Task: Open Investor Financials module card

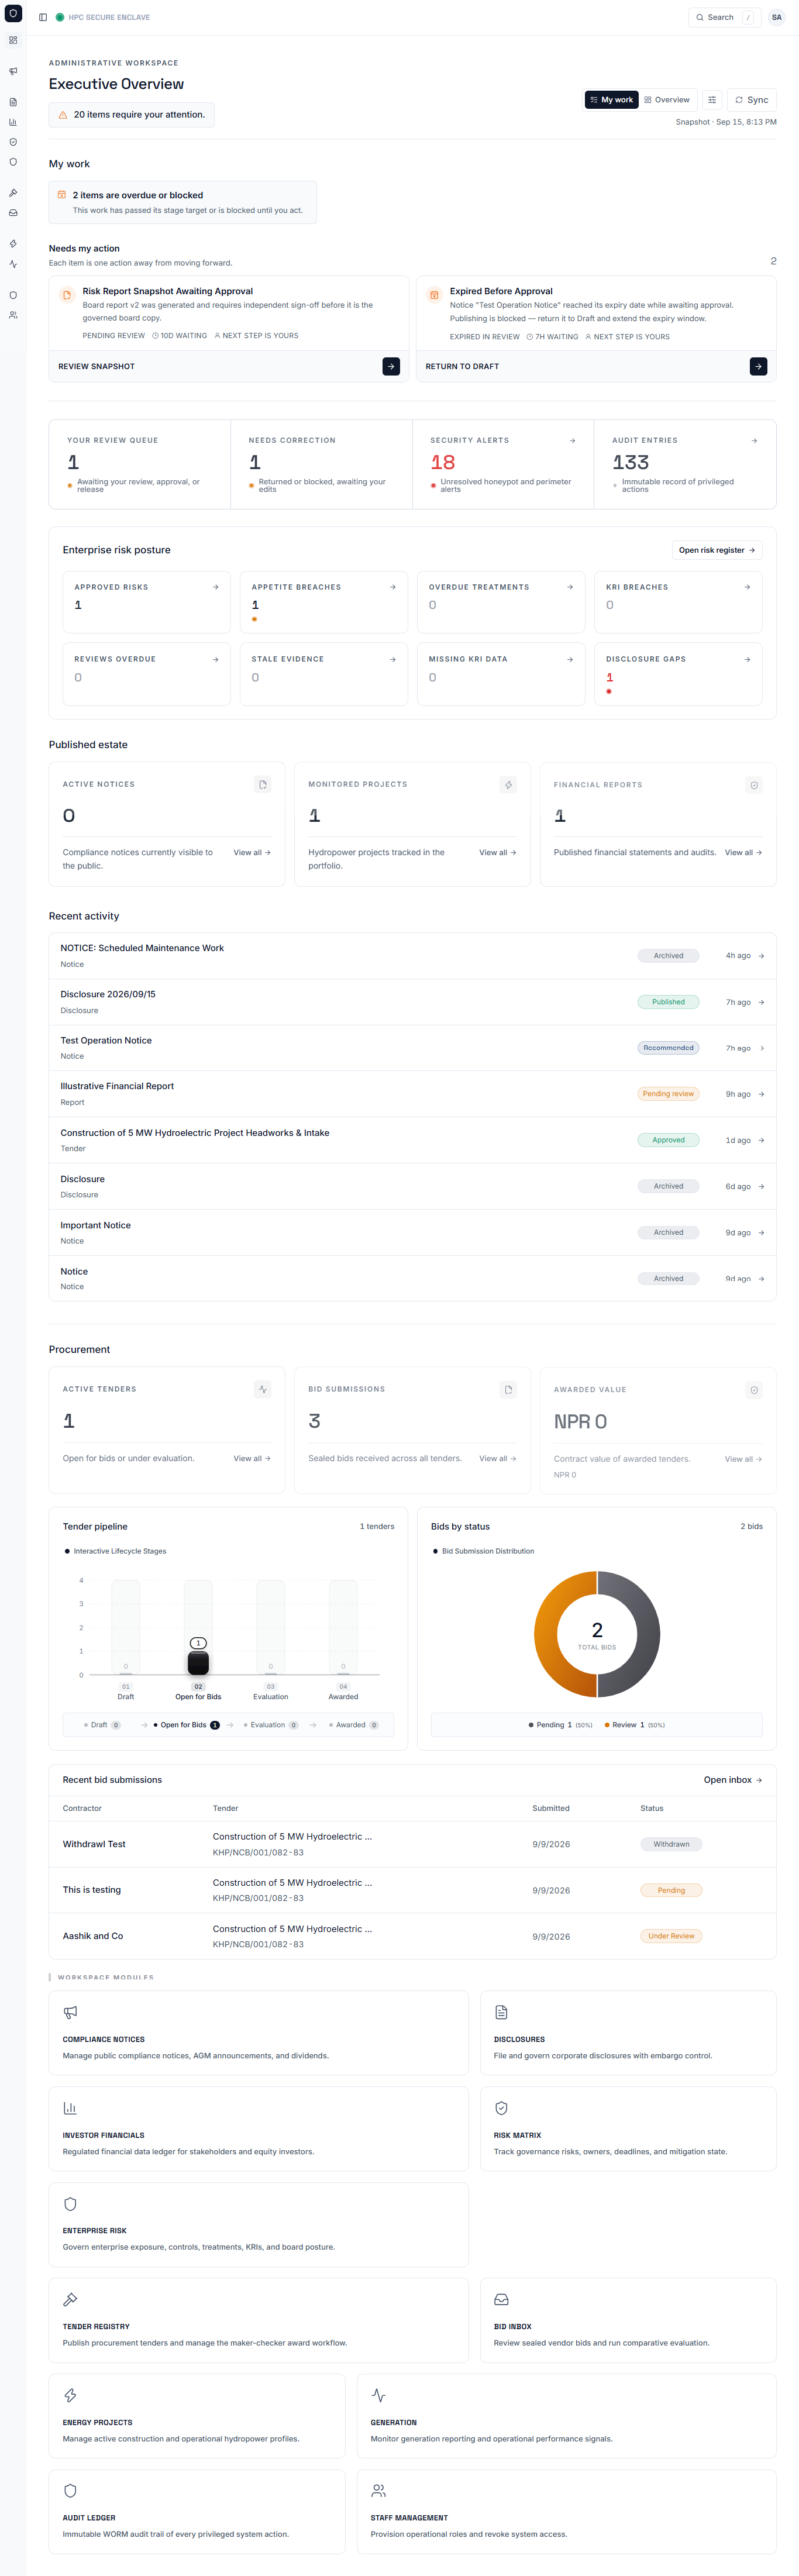Action: point(259,2128)
